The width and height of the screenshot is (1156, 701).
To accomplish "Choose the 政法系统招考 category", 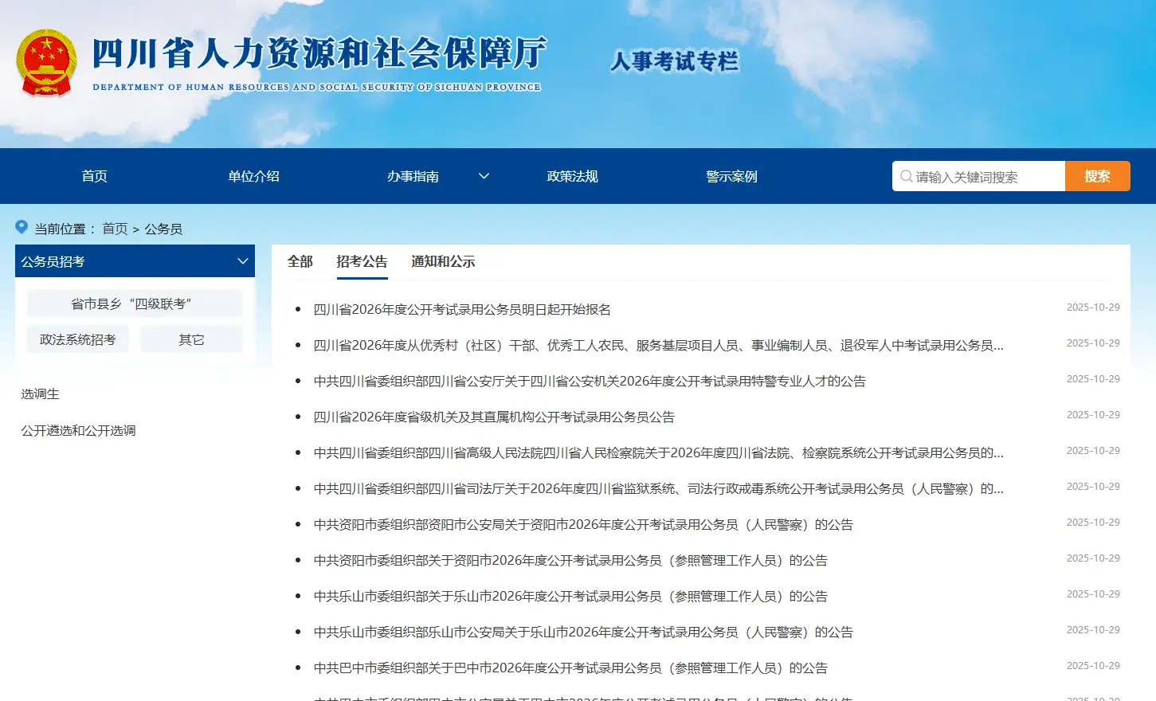I will (78, 339).
